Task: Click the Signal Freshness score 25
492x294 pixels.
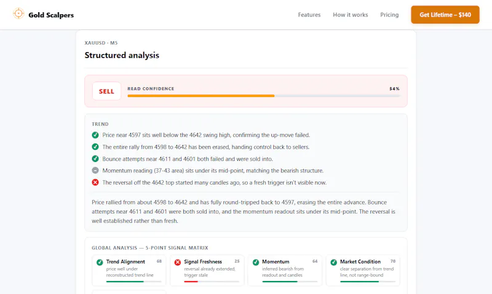Action: [x=237, y=261]
